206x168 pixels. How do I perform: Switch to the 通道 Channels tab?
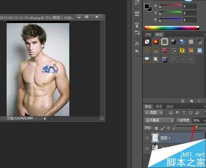pyautogui.click(x=159, y=107)
